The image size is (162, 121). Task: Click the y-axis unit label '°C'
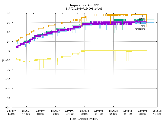(x=3, y=60)
